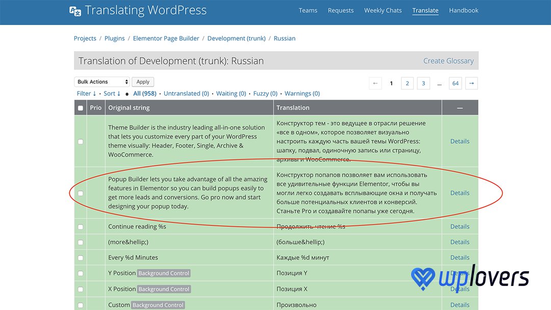This screenshot has height=310, width=551.
Task: Toggle the select-all checkbox in table header
Action: (81, 108)
